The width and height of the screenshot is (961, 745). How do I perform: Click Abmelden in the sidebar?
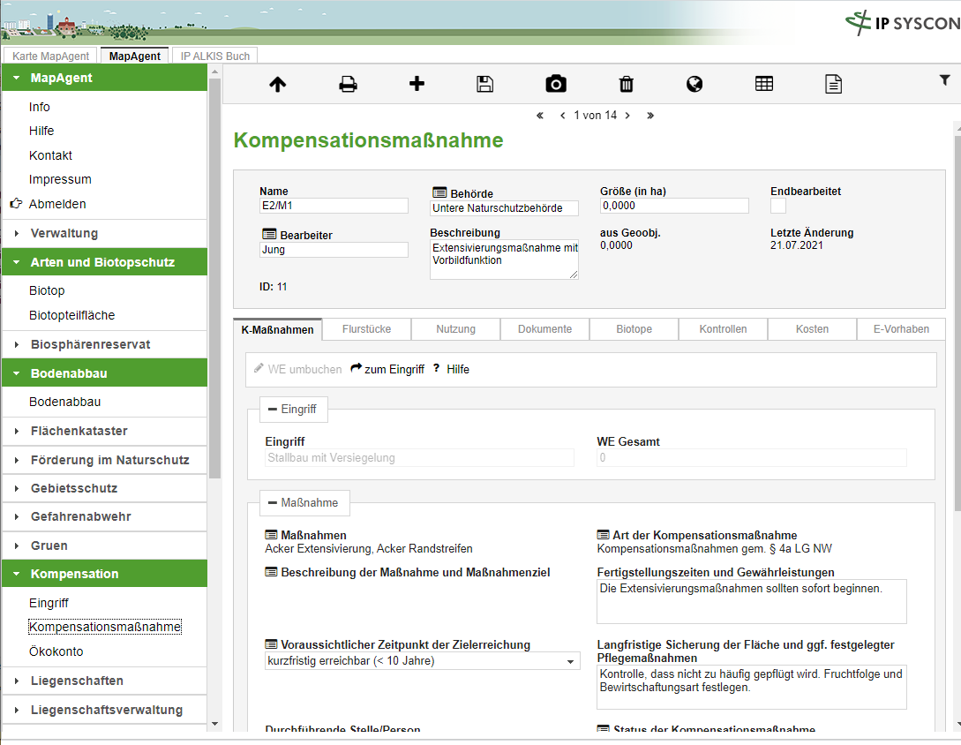57,204
